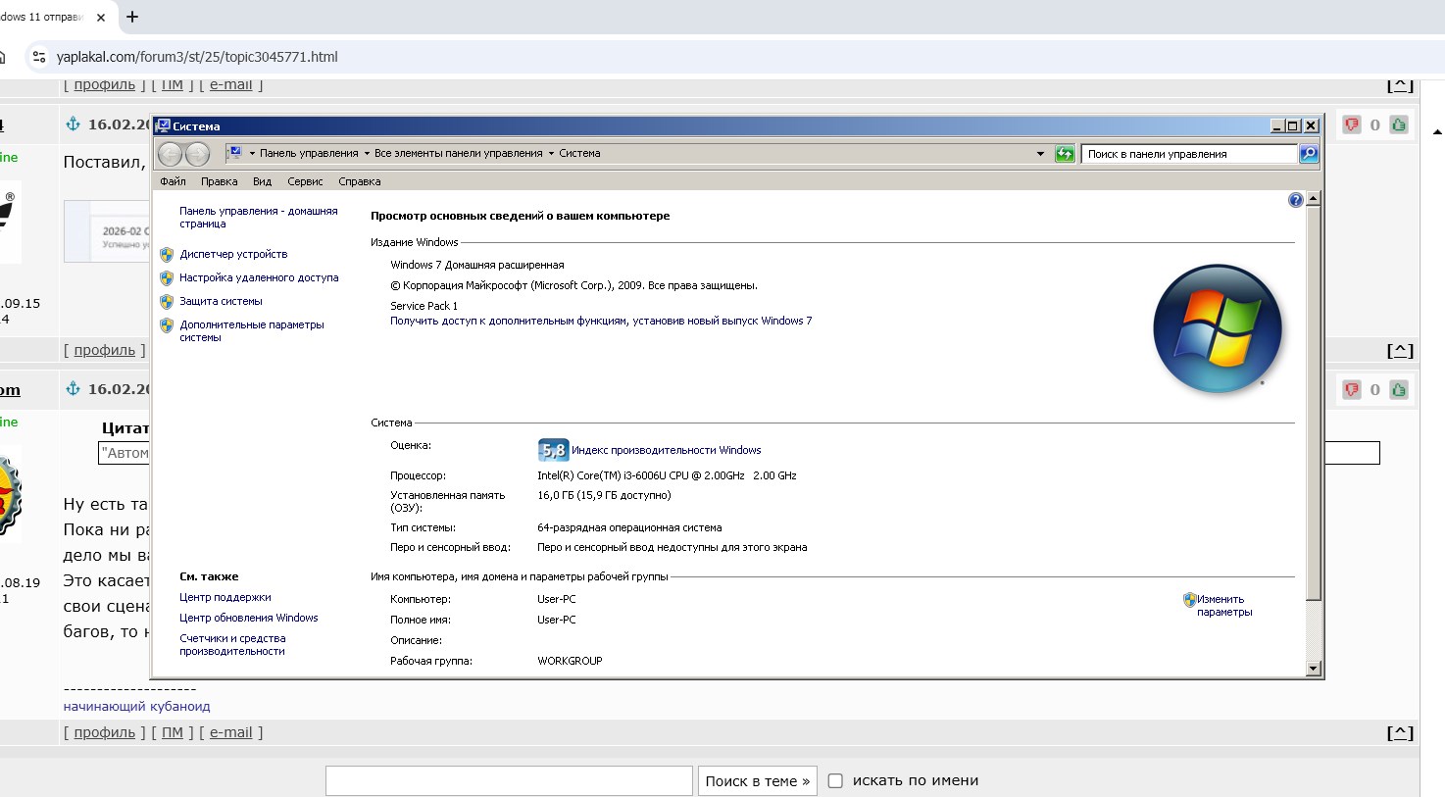Open the Файл menu
1445x797 pixels.
pos(173,181)
